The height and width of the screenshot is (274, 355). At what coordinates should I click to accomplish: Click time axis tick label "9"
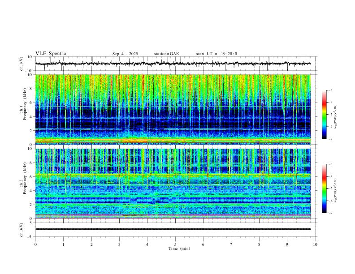(287, 244)
